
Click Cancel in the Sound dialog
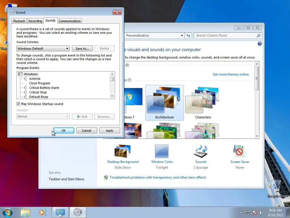[87, 131]
